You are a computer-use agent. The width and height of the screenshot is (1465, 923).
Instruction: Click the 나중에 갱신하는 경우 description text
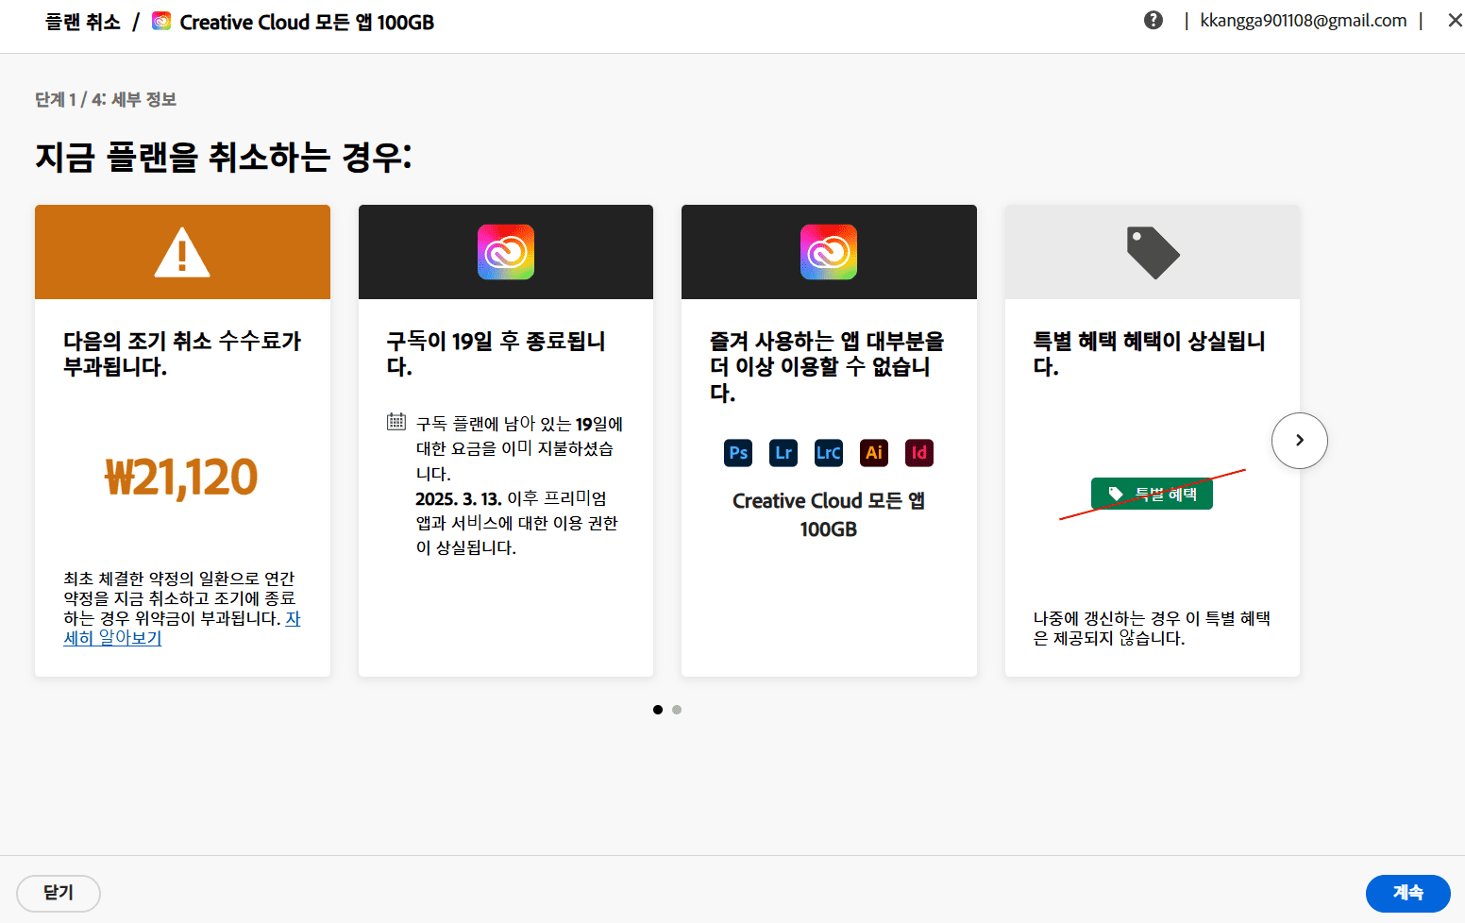click(1152, 629)
